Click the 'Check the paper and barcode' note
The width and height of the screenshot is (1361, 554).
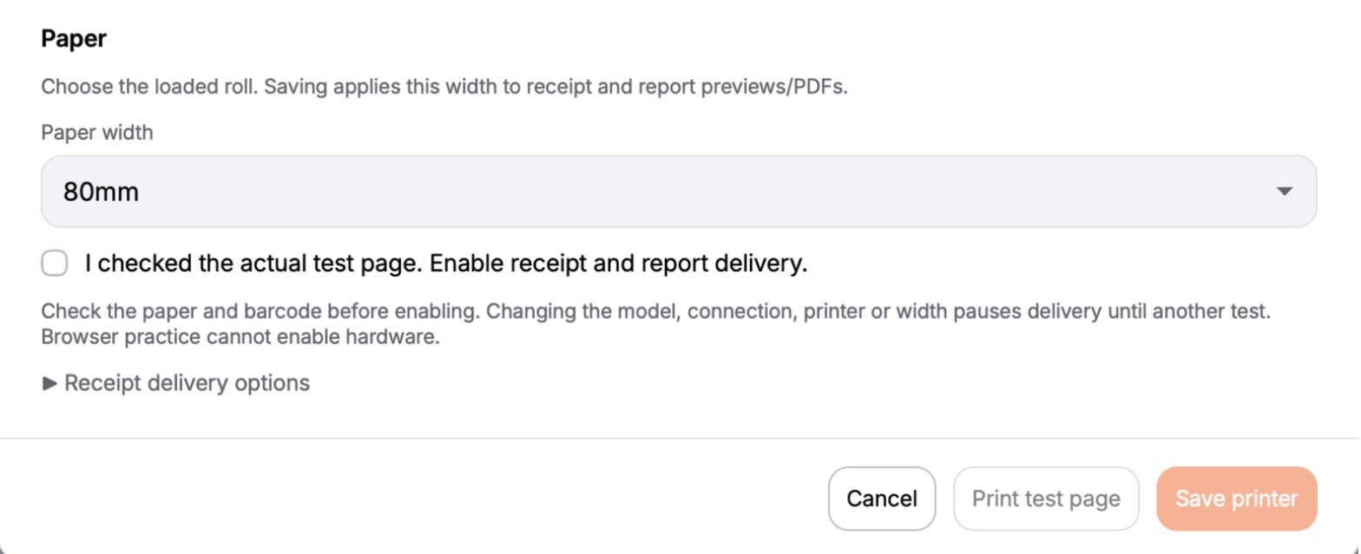tap(656, 323)
